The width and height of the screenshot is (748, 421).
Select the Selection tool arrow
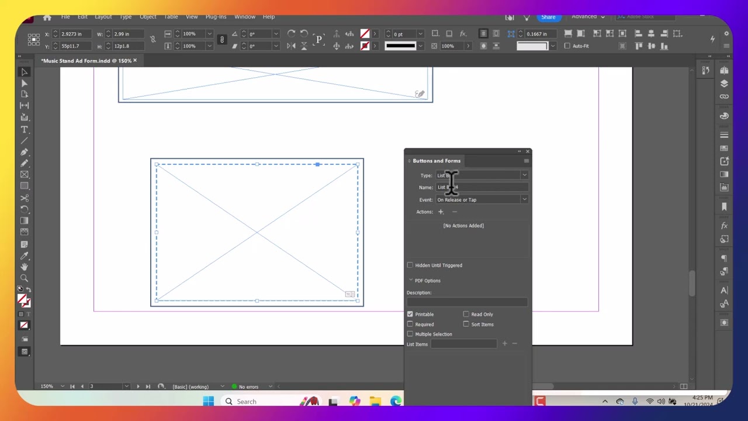24,72
